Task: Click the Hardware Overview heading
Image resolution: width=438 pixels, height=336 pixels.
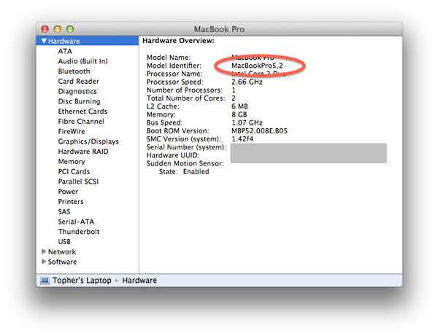Action: [x=178, y=41]
